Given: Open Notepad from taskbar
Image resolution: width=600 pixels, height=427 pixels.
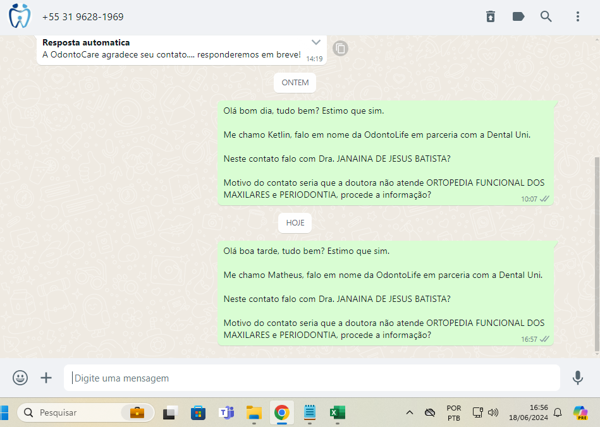Looking at the screenshot, I should pos(310,412).
